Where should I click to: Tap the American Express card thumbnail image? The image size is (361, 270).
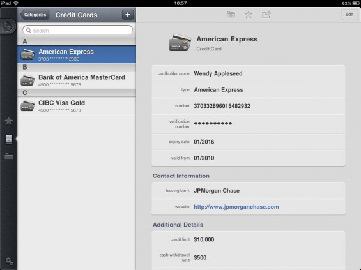click(x=180, y=43)
